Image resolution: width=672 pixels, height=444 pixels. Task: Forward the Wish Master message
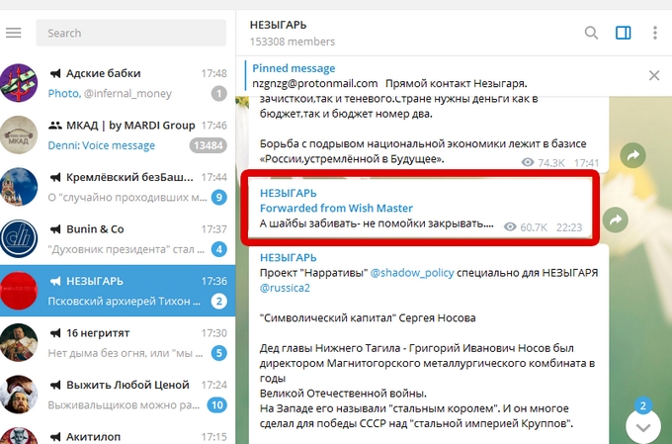[616, 220]
